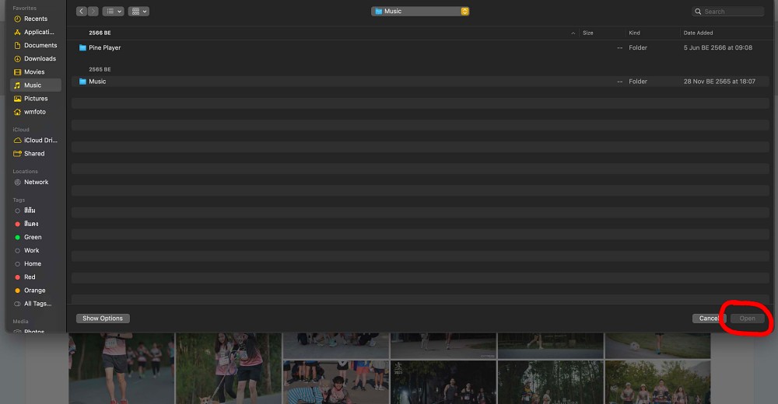Select the Orange tag in the sidebar
This screenshot has width=778, height=404.
34,291
